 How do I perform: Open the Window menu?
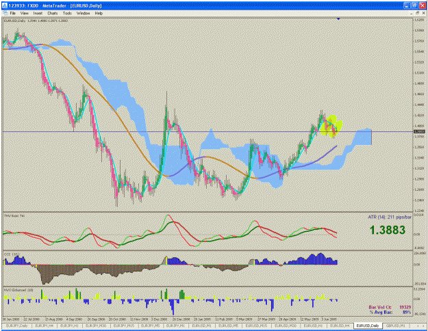click(83, 13)
